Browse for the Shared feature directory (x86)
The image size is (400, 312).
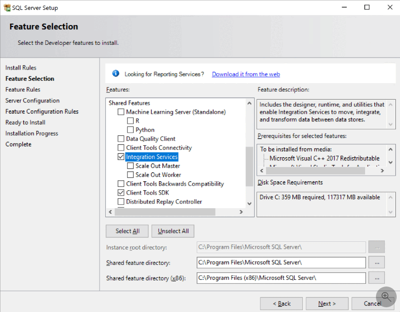click(377, 278)
